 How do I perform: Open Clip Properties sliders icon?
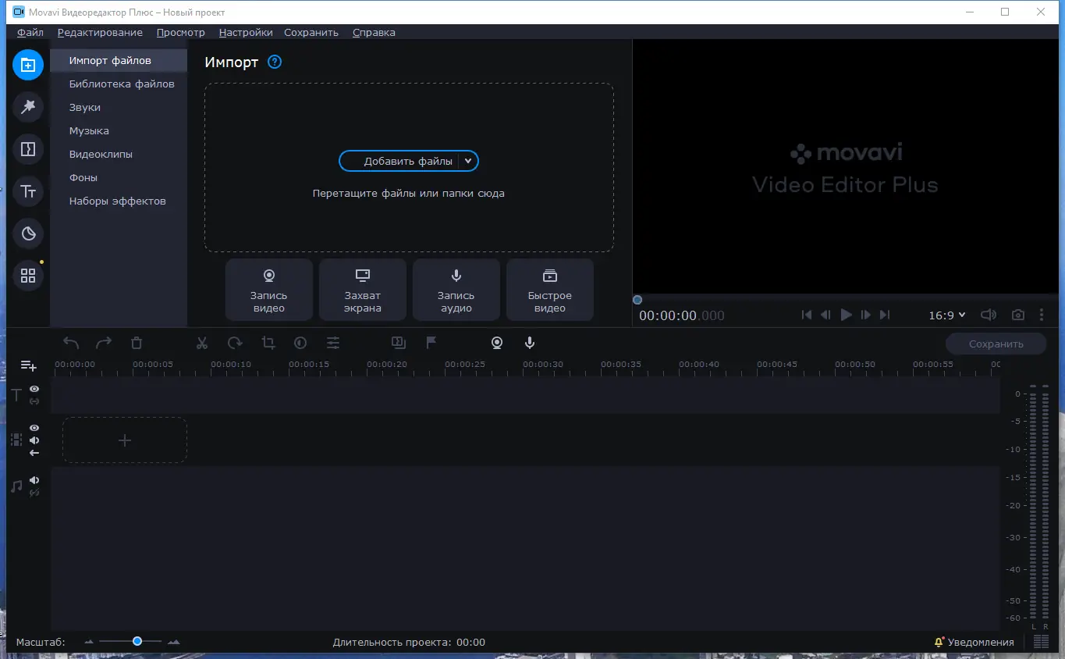pos(332,343)
